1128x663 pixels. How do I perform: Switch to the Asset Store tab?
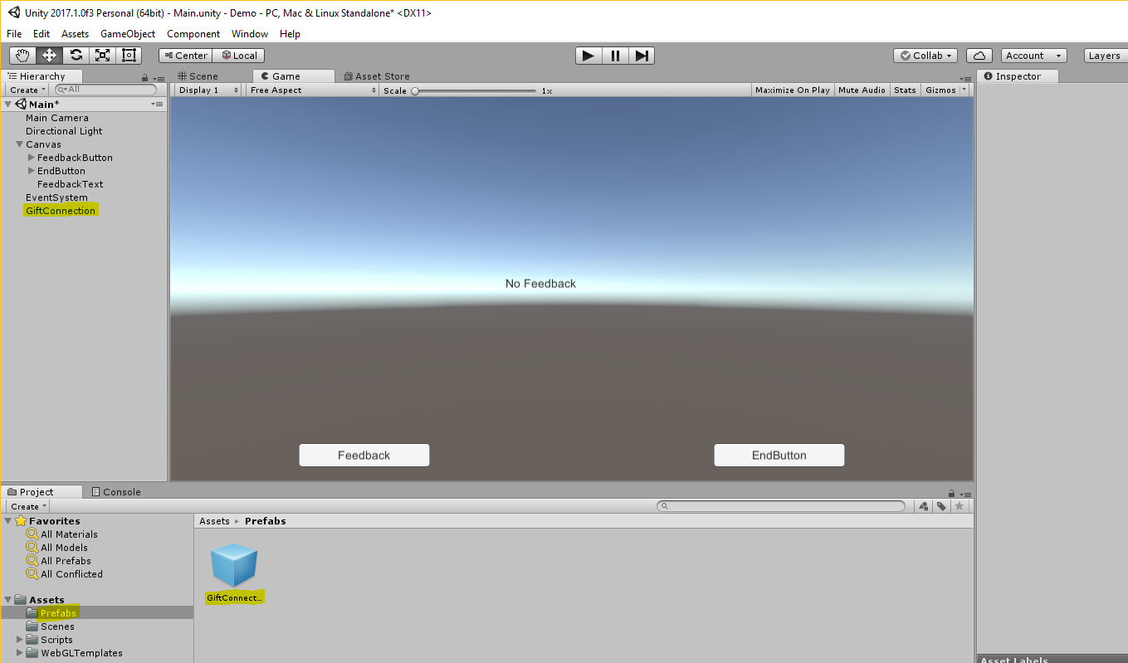coord(377,76)
